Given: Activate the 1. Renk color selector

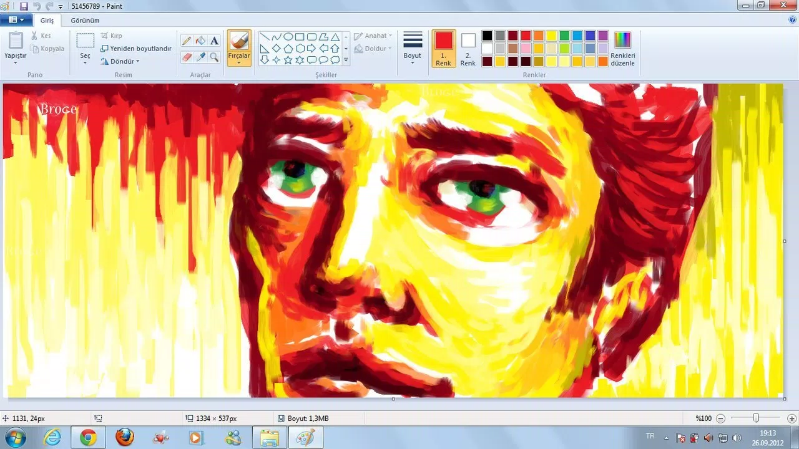Looking at the screenshot, I should pyautogui.click(x=443, y=48).
